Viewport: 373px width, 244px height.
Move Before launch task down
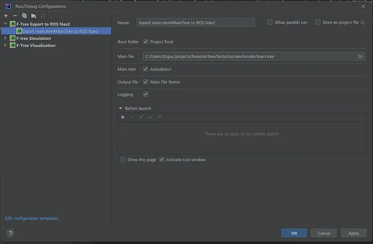coord(160,117)
